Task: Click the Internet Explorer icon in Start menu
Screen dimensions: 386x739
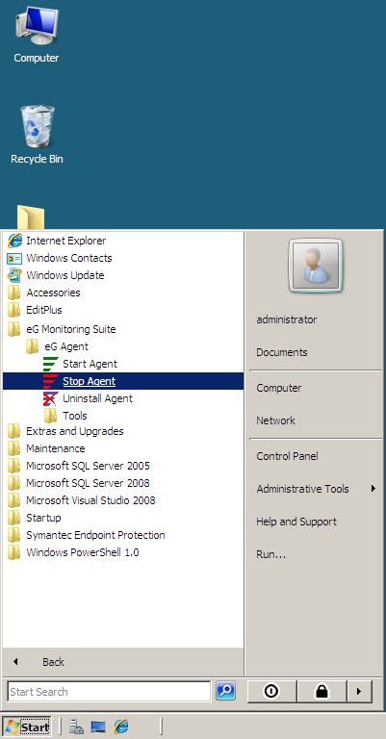Action: [14, 241]
